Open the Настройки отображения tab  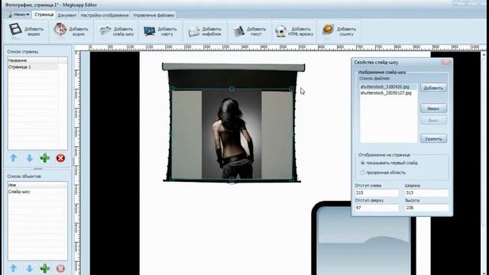(x=105, y=15)
